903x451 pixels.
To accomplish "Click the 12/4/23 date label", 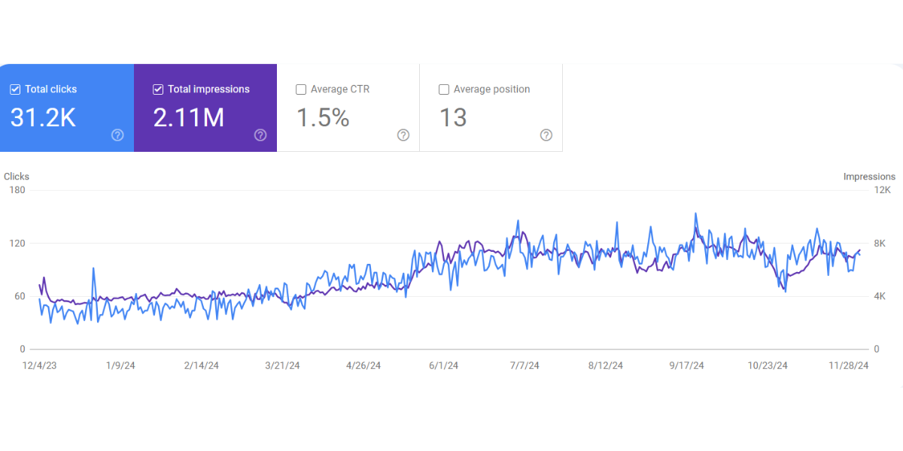I will 38,366.
